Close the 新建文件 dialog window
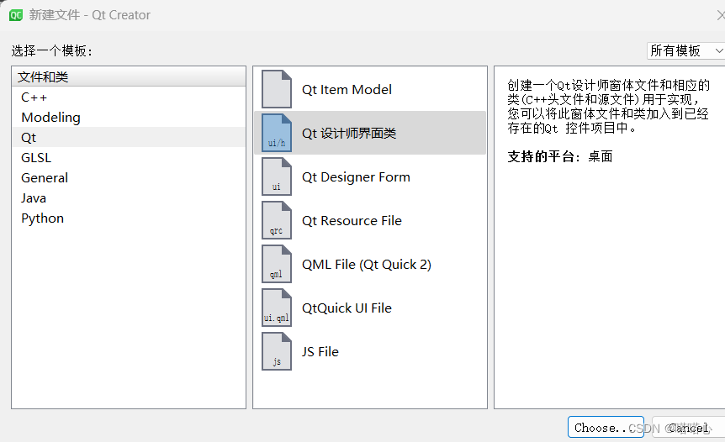725x442 pixels. pos(721,15)
